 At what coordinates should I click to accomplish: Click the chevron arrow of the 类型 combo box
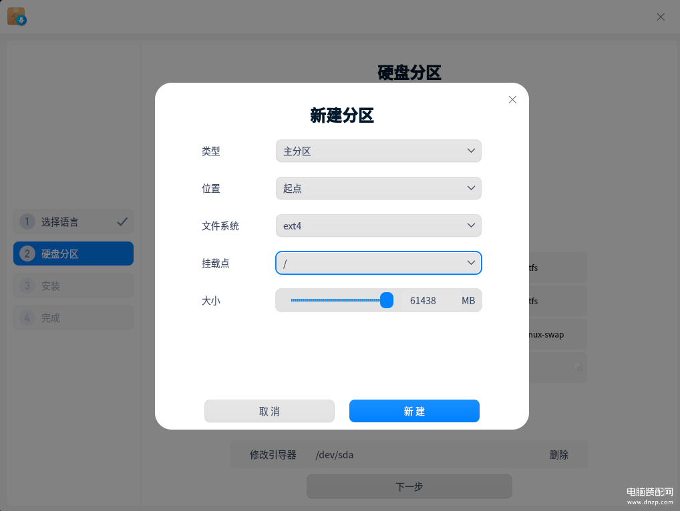471,151
